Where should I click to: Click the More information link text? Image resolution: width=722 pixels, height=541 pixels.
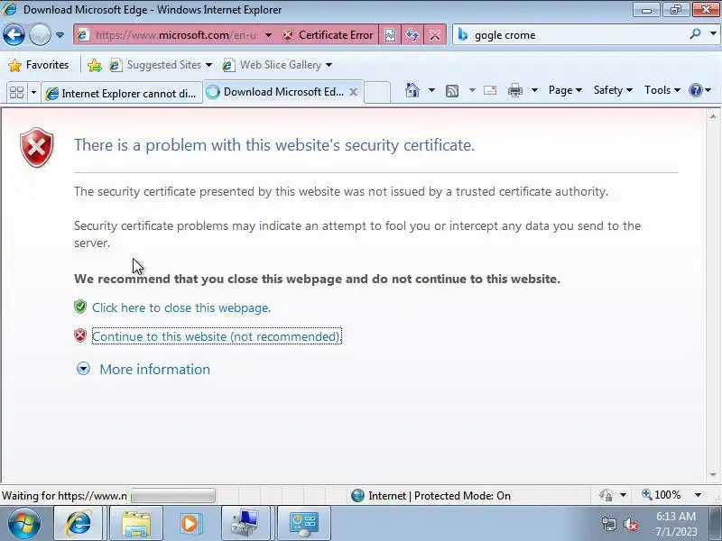[154, 370]
